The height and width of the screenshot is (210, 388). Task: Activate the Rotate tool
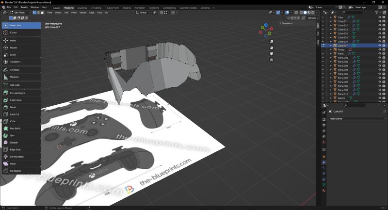pos(21,48)
